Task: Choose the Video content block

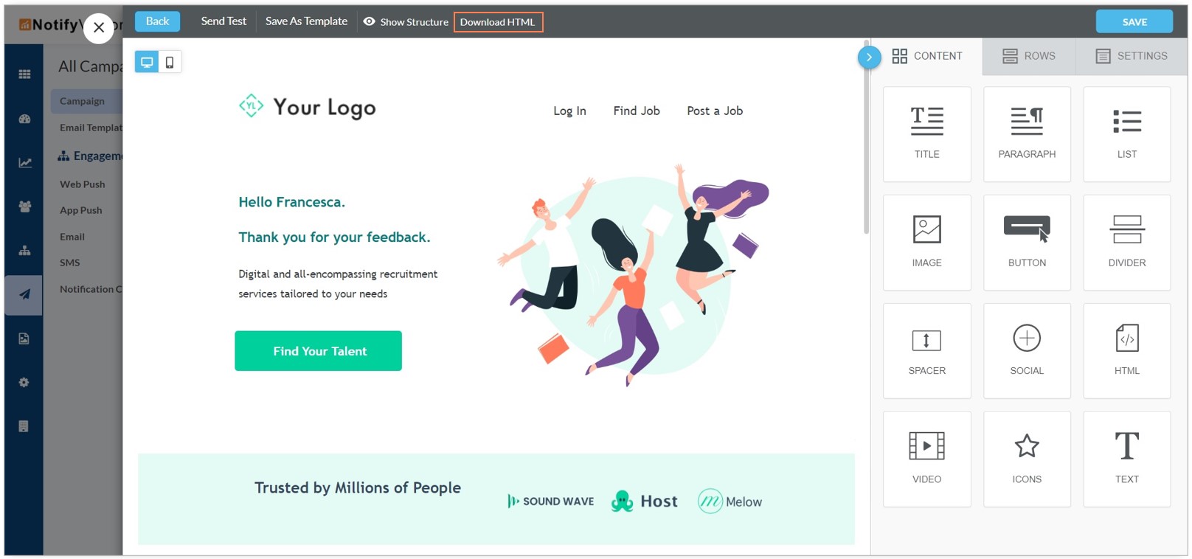Action: (926, 459)
